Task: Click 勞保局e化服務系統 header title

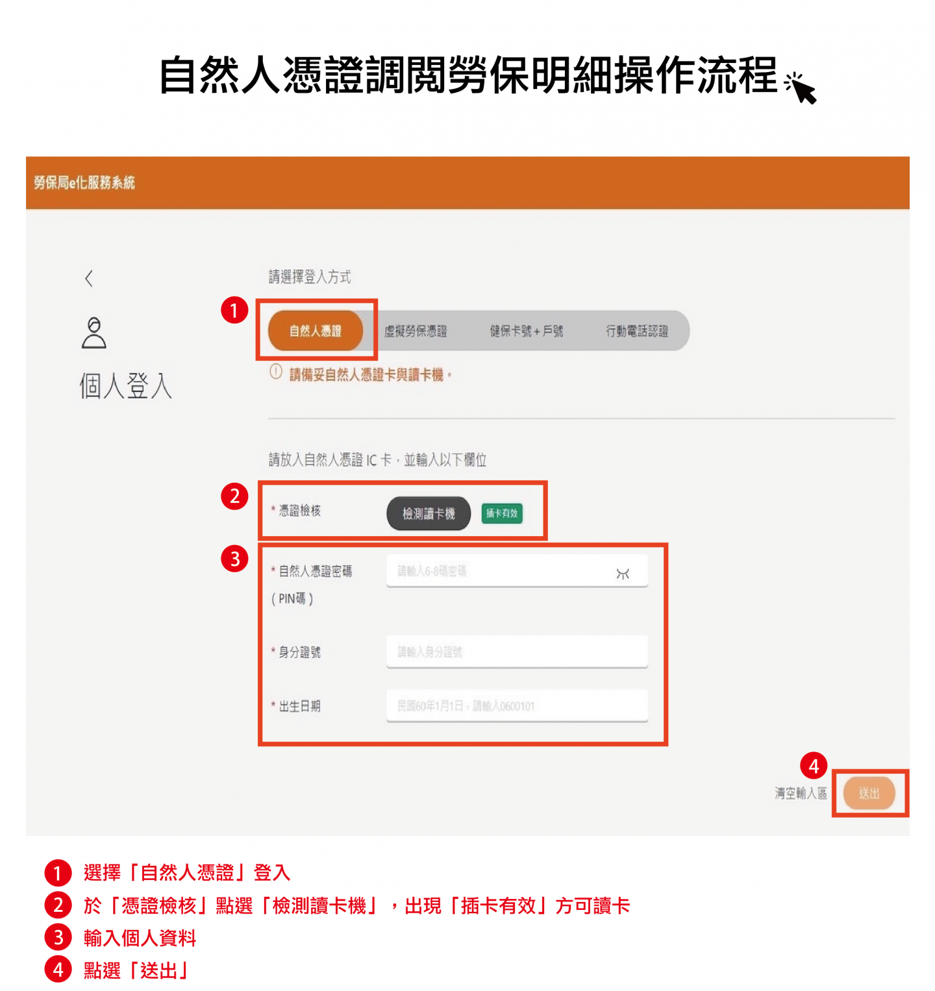Action: point(84,183)
